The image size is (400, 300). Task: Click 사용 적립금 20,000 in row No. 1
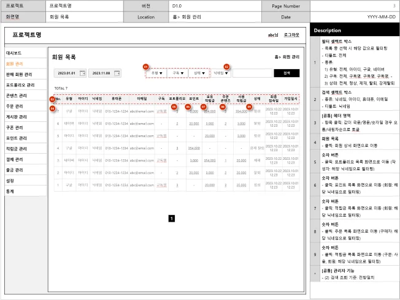pos(241,185)
